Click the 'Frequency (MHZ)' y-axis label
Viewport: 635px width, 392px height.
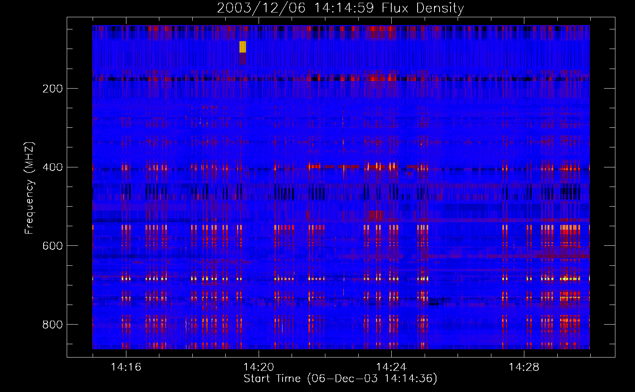[29, 188]
